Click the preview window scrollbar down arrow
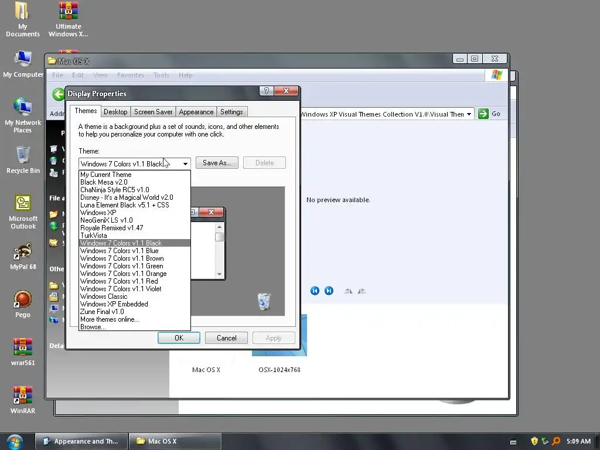This screenshot has height=450, width=600. [x=219, y=274]
